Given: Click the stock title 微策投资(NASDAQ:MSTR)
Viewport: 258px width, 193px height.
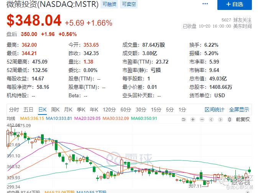Looking at the screenshot, I should [x=53, y=4].
